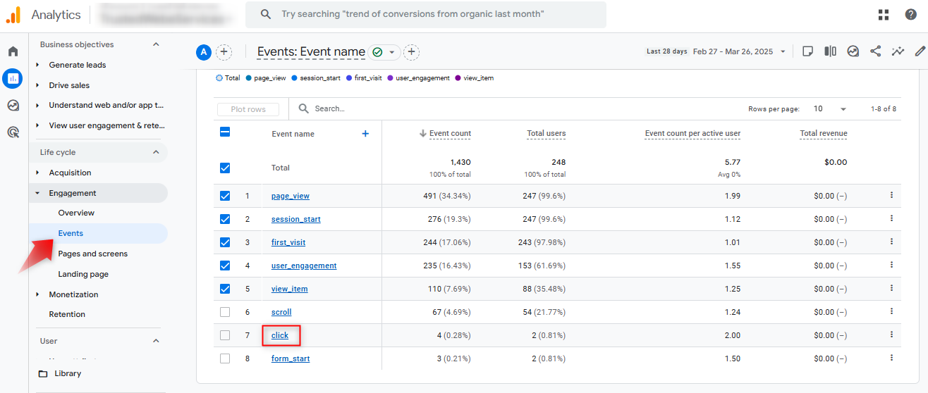Open the form_start event link
This screenshot has height=393, width=928.
(x=291, y=358)
